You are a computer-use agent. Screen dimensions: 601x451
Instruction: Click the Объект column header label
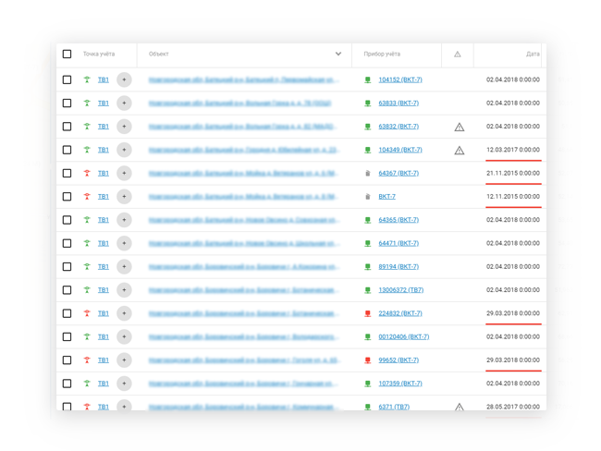159,54
